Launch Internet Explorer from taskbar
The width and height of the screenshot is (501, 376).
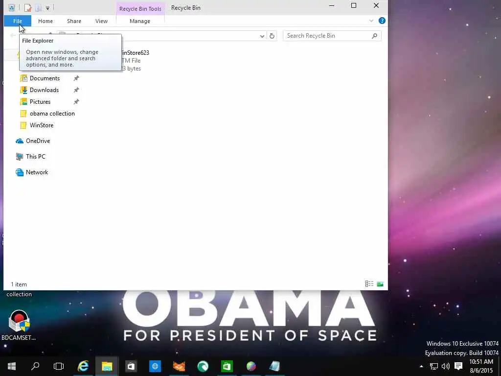(83, 366)
